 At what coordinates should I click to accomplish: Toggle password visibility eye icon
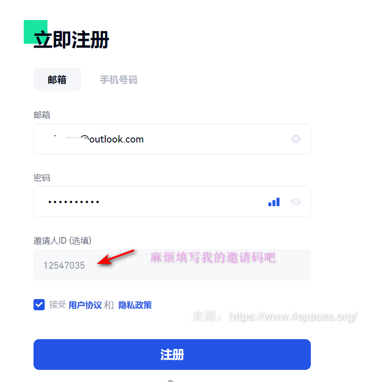pos(296,202)
